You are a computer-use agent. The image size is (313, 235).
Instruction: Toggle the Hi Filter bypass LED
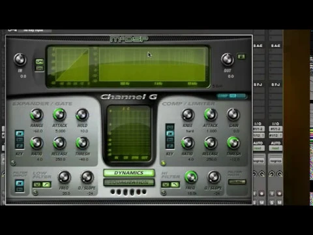pyautogui.click(x=164, y=193)
